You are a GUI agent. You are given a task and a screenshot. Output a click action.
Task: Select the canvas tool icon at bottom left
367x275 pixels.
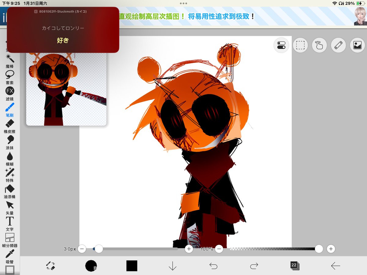coord(10,270)
